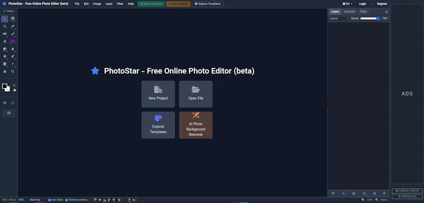Select the Brush tool
This screenshot has height=203, width=424.
tap(12, 34)
